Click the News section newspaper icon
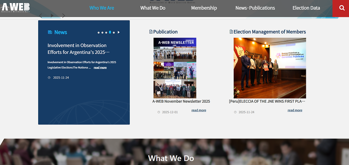The height and width of the screenshot is (165, 349). coord(50,32)
